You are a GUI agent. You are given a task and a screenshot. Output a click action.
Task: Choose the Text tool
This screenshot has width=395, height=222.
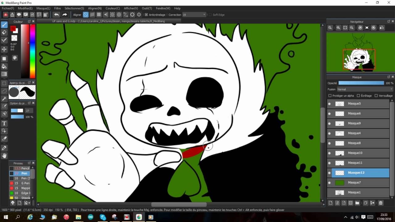coord(4,123)
